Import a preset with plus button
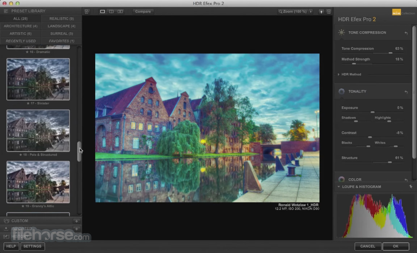Image resolution: width=417 pixels, height=253 pixels. tap(77, 228)
